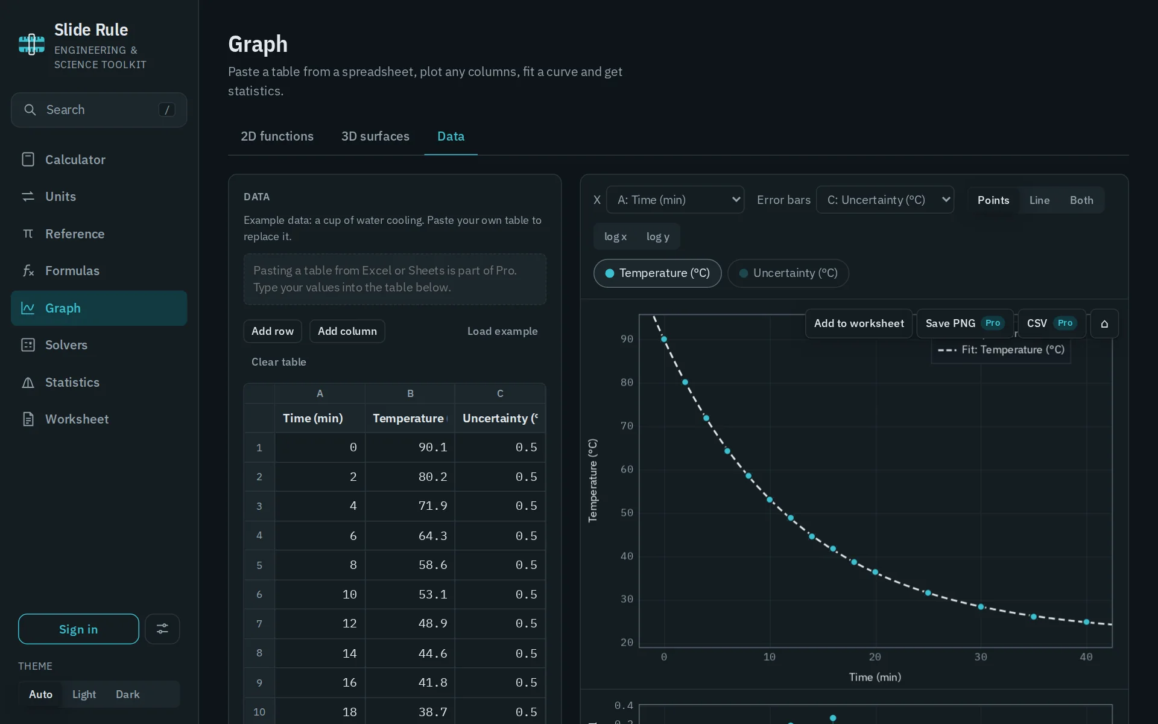The width and height of the screenshot is (1158, 724).
Task: Click the Add row button
Action: pyautogui.click(x=272, y=331)
